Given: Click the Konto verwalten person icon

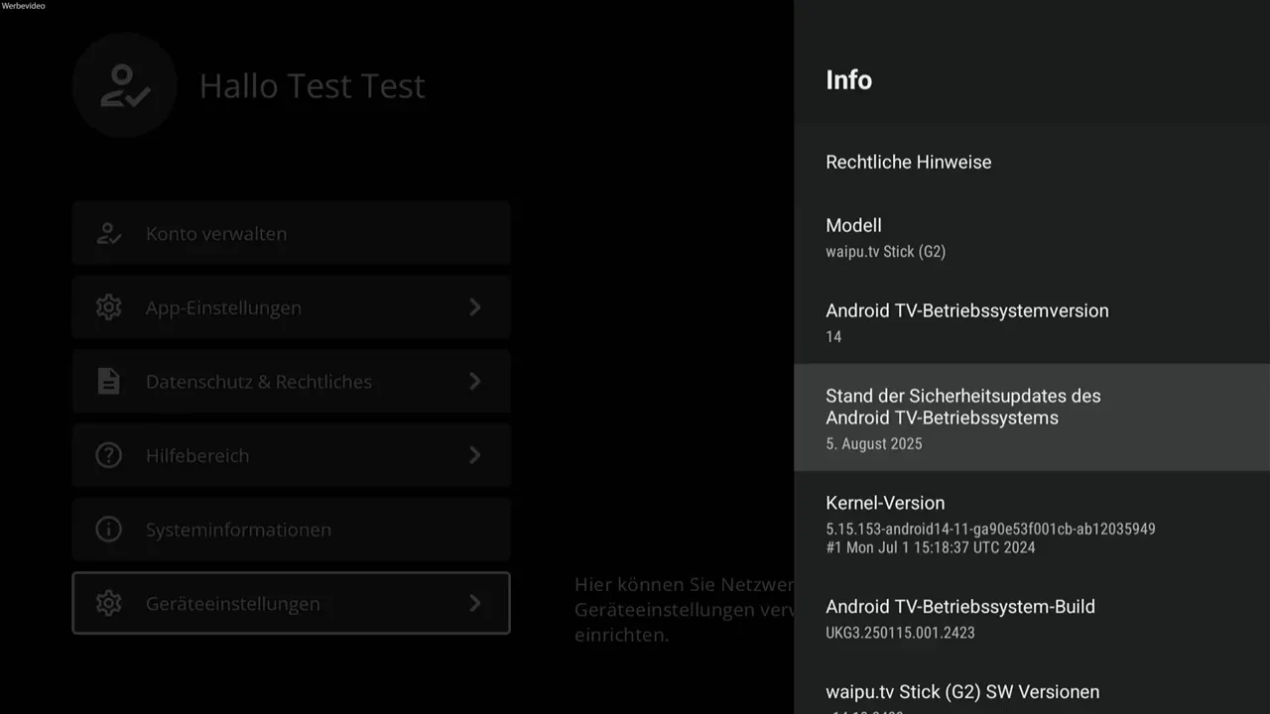Looking at the screenshot, I should [x=108, y=233].
